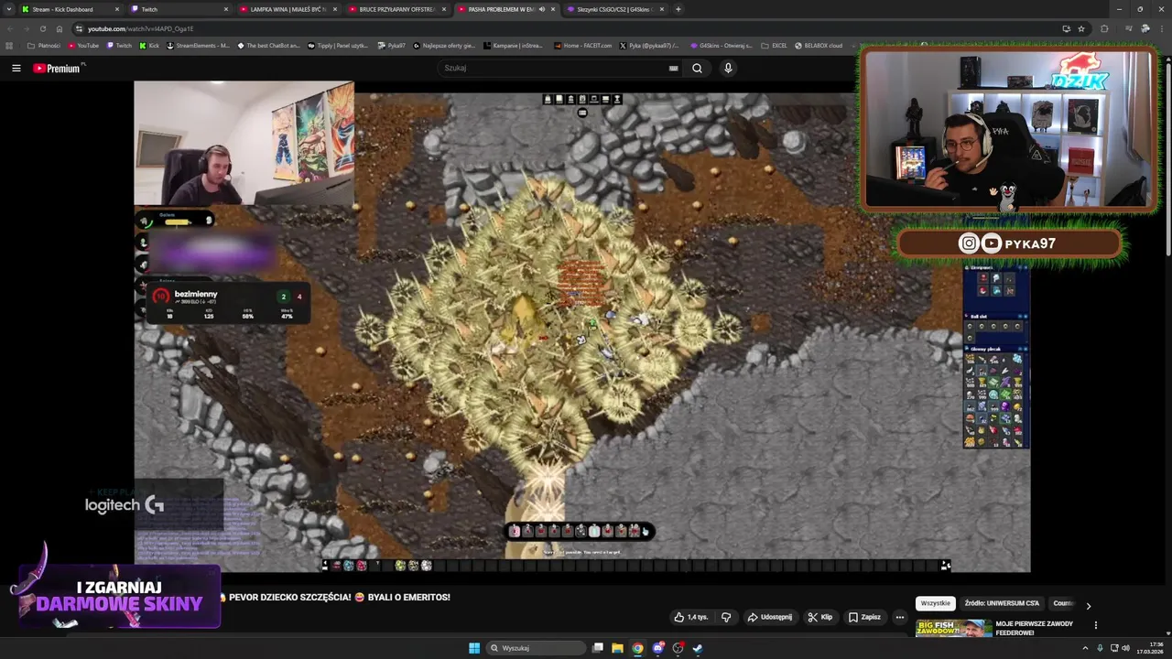Open File Explorer from the taskbar
Screen dimensions: 1172x659
pyautogui.click(x=617, y=648)
